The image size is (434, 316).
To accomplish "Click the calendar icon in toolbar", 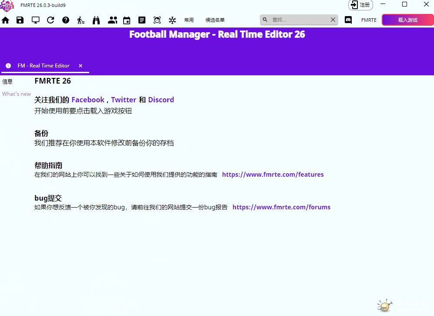I will [127, 20].
